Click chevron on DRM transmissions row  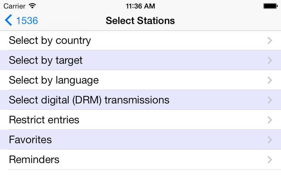270,100
